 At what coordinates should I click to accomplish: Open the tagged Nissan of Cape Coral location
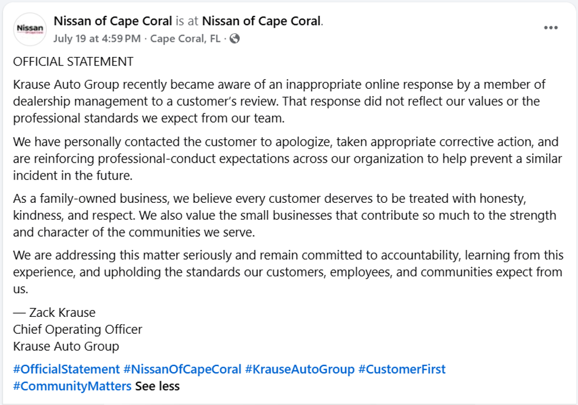click(261, 21)
